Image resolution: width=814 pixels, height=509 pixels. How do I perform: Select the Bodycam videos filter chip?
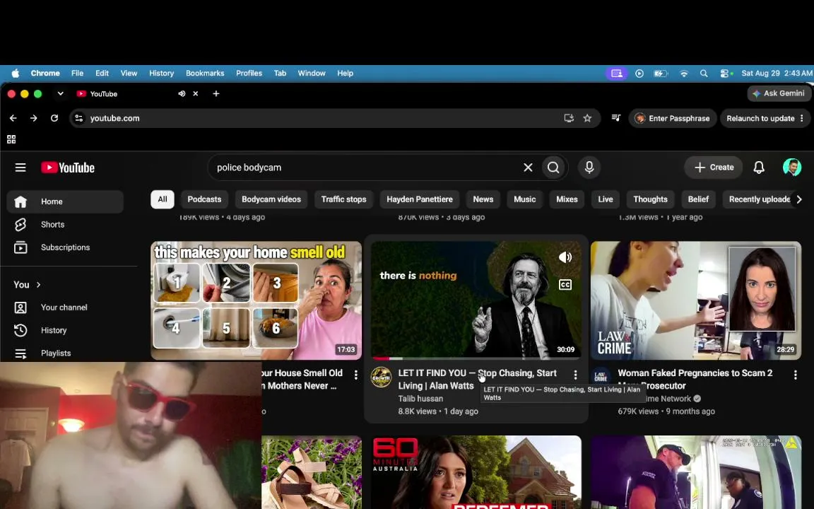tap(271, 199)
